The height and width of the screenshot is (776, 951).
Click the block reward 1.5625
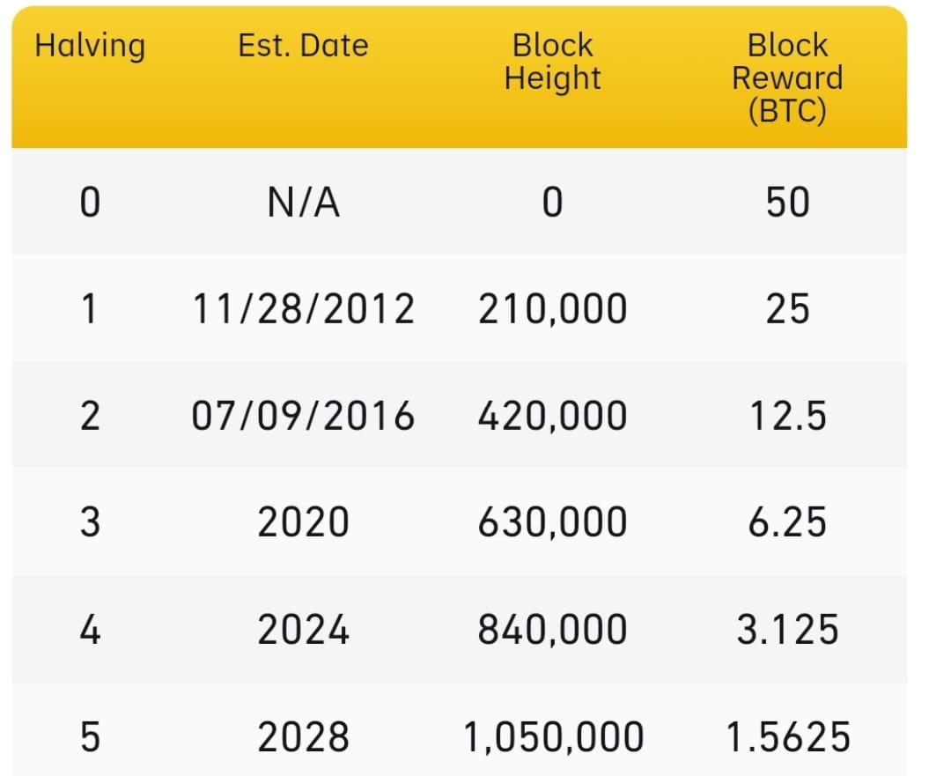pos(787,736)
